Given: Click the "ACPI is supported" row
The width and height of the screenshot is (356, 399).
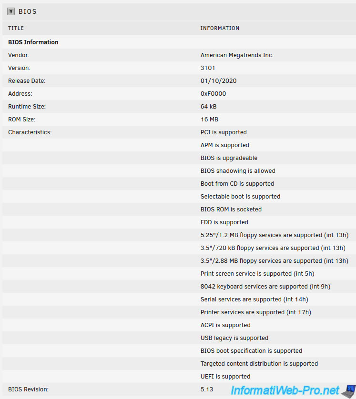Looking at the screenshot, I should 225,325.
